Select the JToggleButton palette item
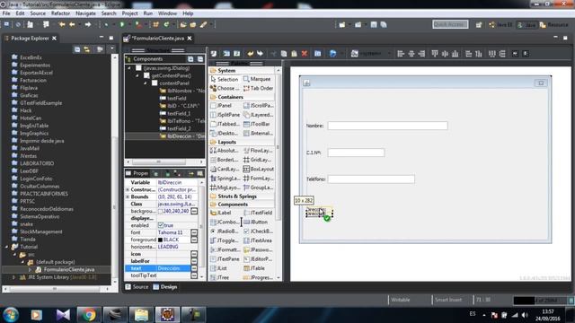 (x=224, y=240)
